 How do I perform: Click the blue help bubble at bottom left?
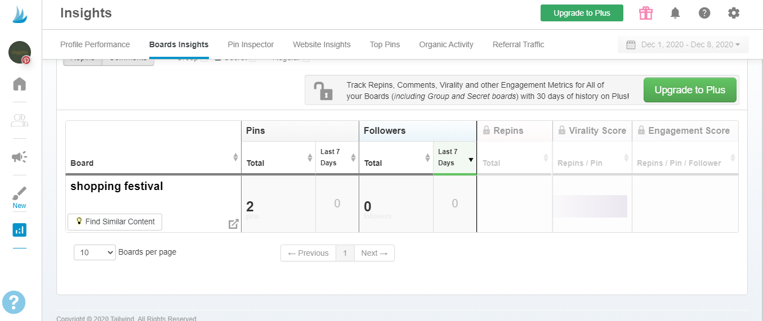coord(14,302)
